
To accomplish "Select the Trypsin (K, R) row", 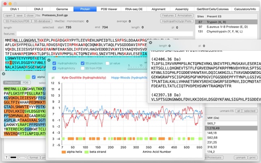I will point(226,22).
